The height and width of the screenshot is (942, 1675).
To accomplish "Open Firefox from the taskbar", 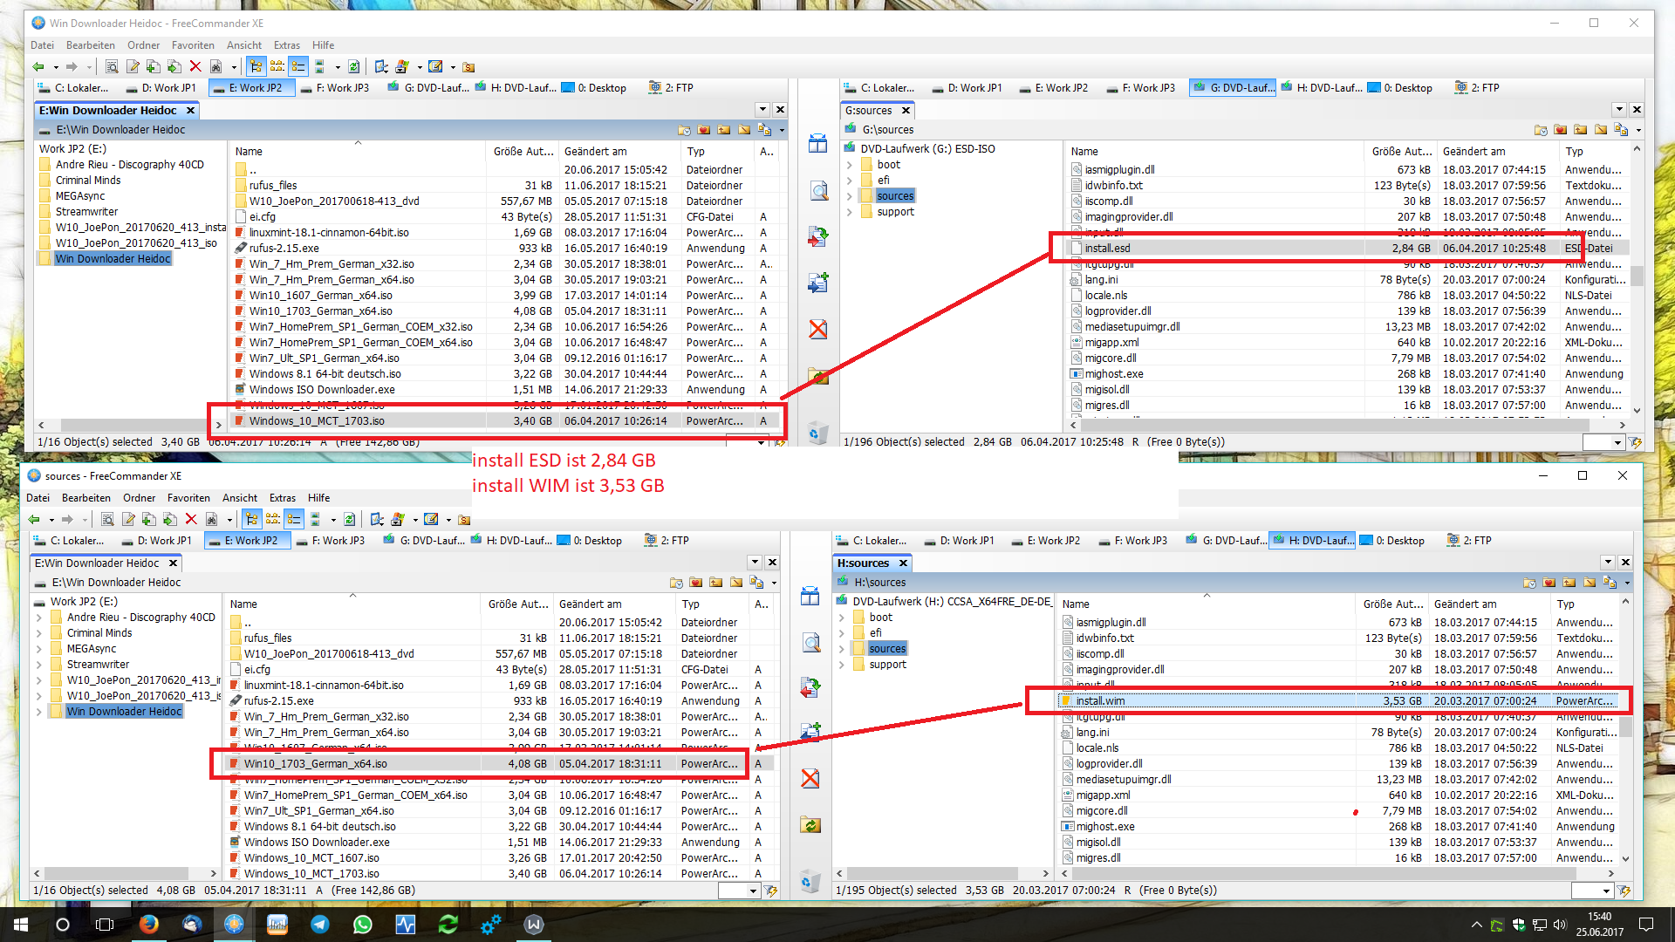I will click(149, 925).
